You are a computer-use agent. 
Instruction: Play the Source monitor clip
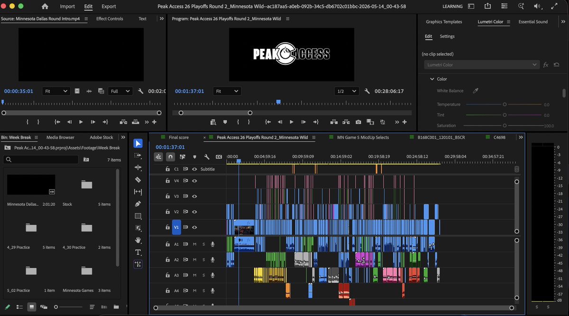click(81, 122)
